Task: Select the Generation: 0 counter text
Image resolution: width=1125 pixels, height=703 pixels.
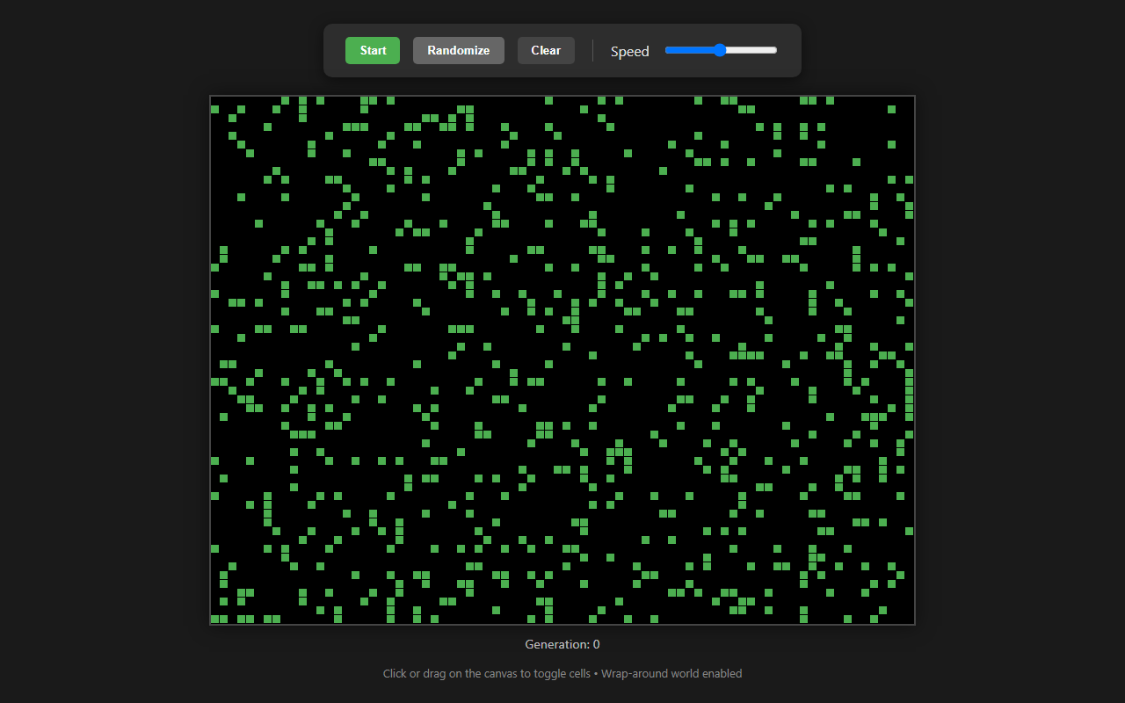Action: tap(562, 644)
